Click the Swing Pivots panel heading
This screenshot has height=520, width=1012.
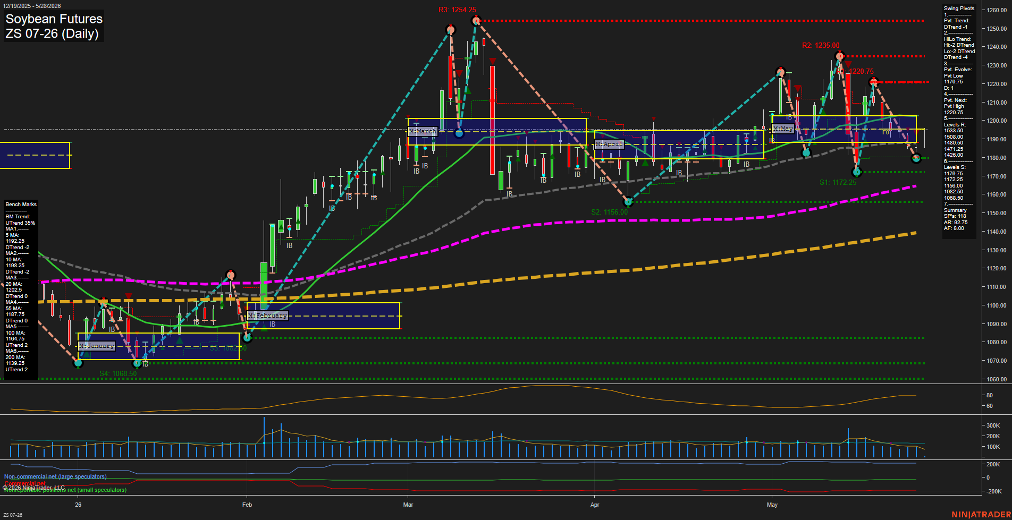[x=959, y=8]
